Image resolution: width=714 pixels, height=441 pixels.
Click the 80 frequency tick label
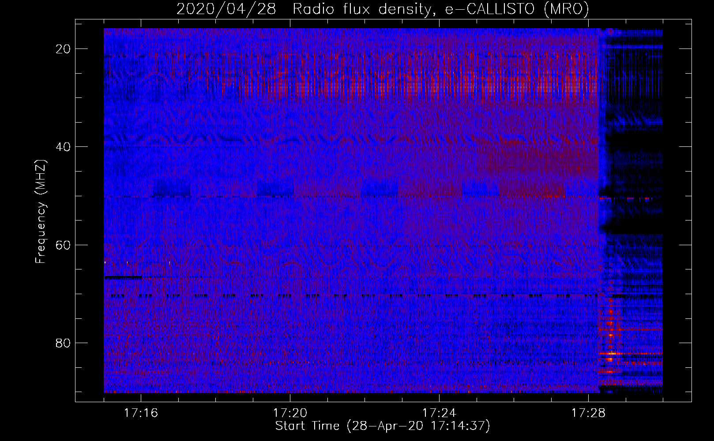[64, 343]
